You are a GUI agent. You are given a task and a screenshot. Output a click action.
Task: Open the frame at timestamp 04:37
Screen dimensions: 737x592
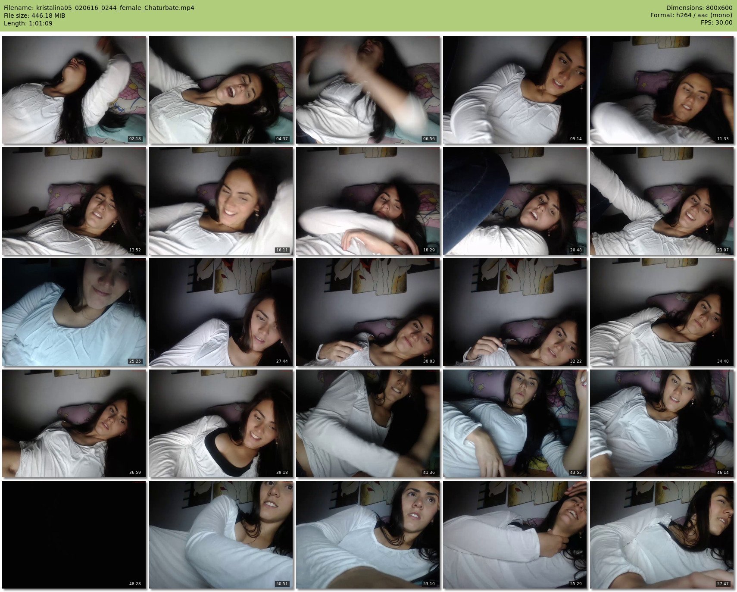click(221, 90)
